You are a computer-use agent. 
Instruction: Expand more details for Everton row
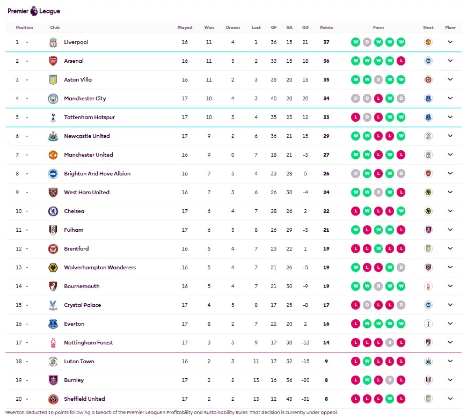[x=450, y=324]
